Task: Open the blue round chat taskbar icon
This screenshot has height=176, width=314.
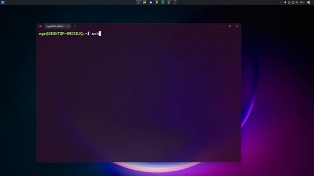Action: (151, 2)
